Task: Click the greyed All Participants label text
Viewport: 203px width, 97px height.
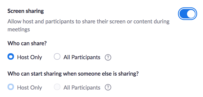Action: (x=82, y=88)
